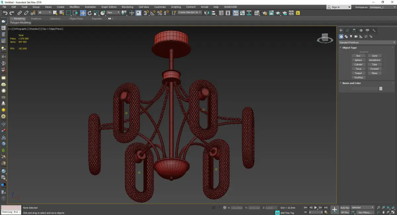Screen dimensions: 397x215
Task: Open Create Selection Set dropdown
Action: click(x=190, y=12)
